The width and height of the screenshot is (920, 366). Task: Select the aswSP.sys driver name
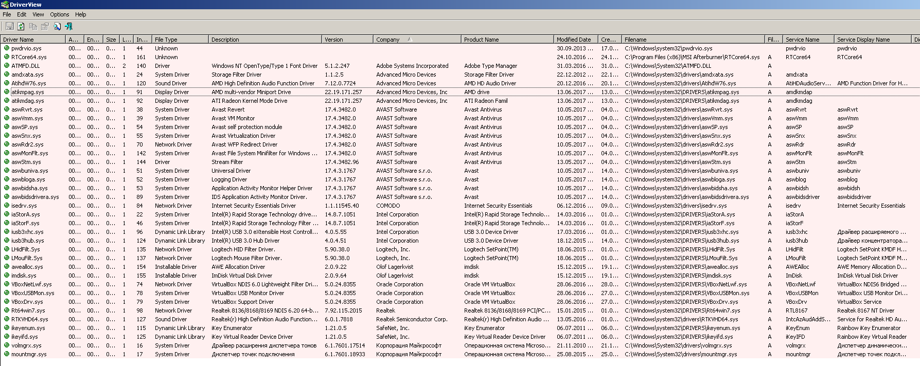coord(25,127)
